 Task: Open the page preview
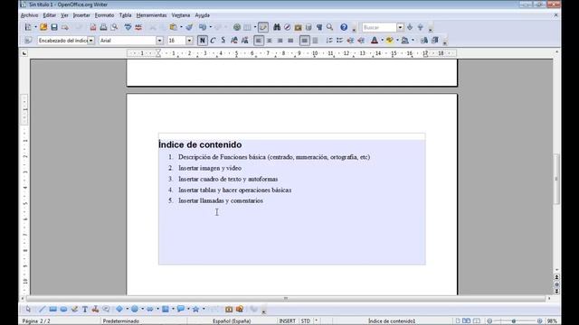pos(114,27)
